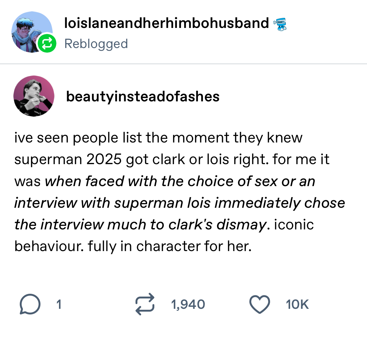Image resolution: width=367 pixels, height=338 pixels.
Task: Click the italic line starting "interview with superman"
Action: (179, 203)
